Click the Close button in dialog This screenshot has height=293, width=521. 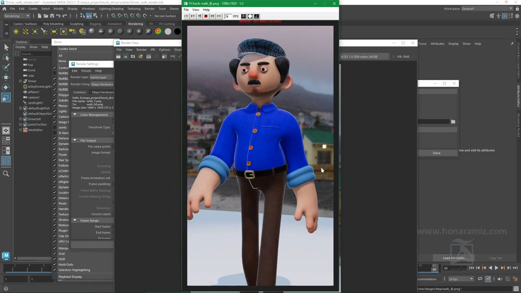pyautogui.click(x=437, y=153)
